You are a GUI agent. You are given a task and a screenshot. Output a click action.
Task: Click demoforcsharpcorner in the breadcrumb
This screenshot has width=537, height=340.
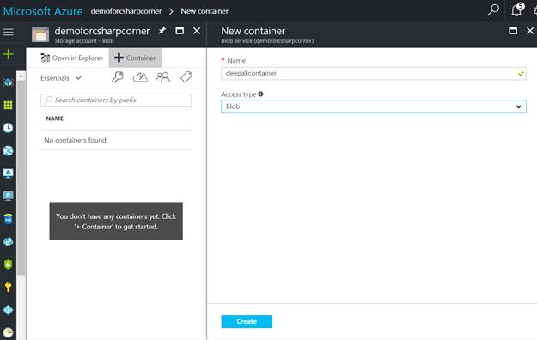coord(126,11)
